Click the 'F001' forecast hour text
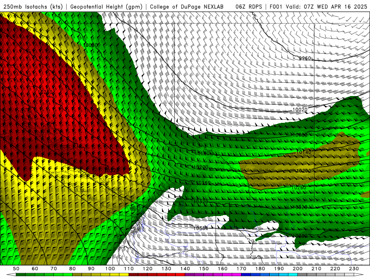The height and width of the screenshot is (277, 370). (276, 7)
